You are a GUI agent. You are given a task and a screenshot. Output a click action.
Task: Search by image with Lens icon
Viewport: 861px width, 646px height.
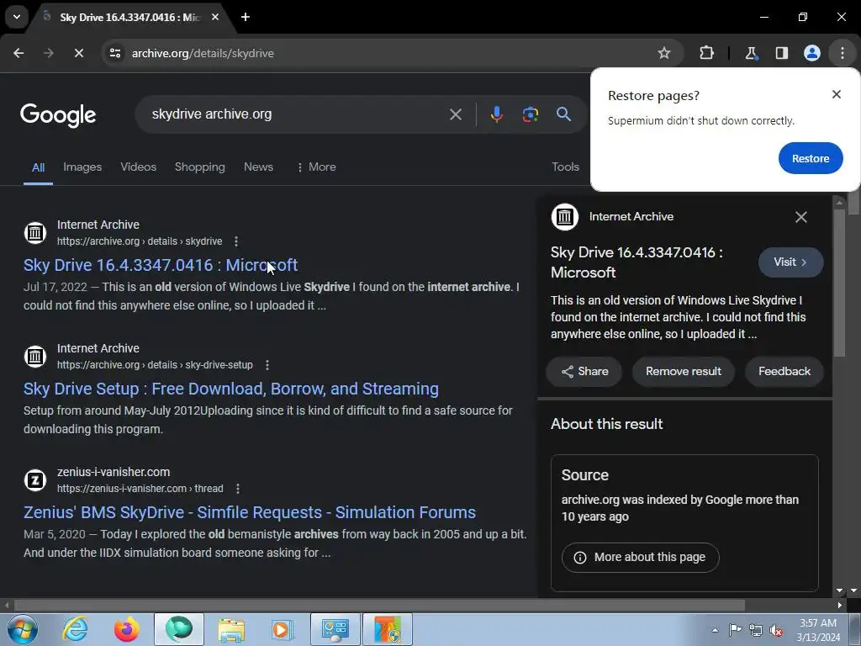point(530,114)
